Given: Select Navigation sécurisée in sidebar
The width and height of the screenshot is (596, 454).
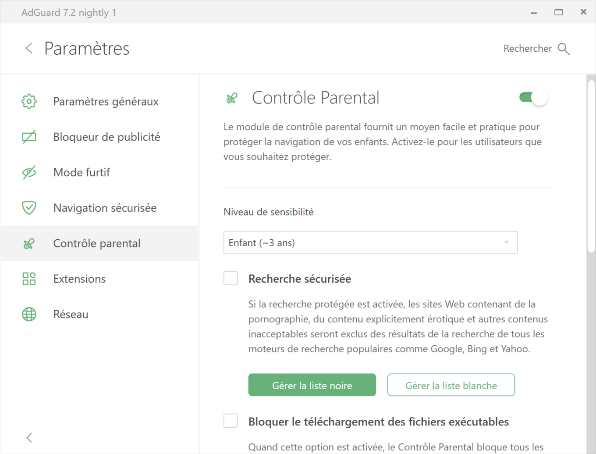Looking at the screenshot, I should [99, 208].
